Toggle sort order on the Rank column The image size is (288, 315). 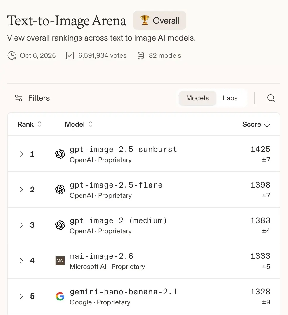point(39,124)
